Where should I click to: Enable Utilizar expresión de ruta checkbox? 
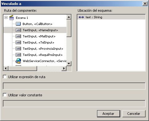tap(5, 77)
